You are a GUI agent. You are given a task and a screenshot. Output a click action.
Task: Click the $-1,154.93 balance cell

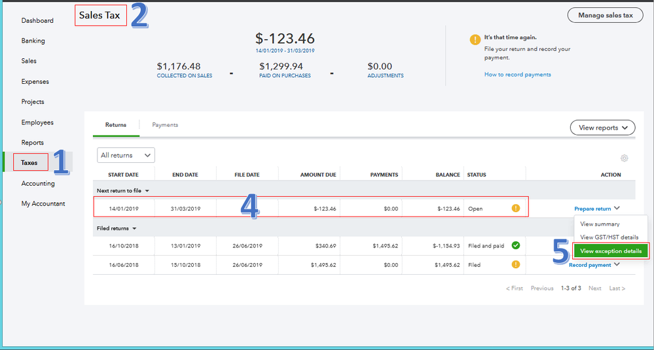coord(446,246)
